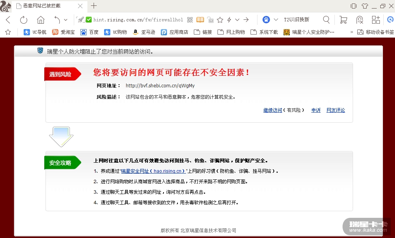Image resolution: width=395 pixels, height=238 pixels.
Task: Open the 百度 bookmark
Action: (x=89, y=32)
